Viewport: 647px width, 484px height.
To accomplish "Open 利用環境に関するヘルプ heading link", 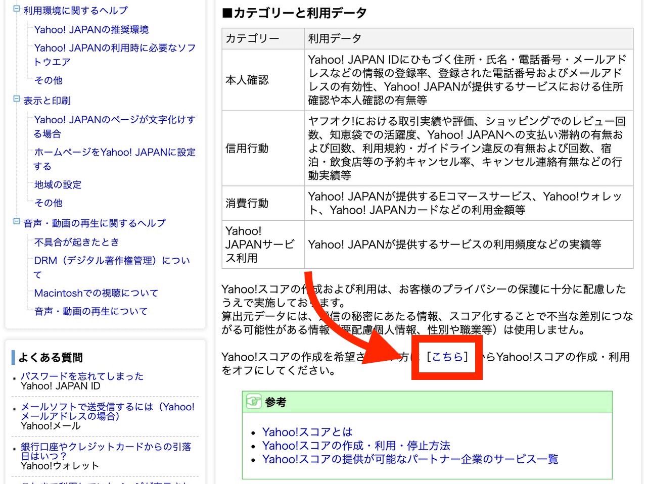I will 75,11.
